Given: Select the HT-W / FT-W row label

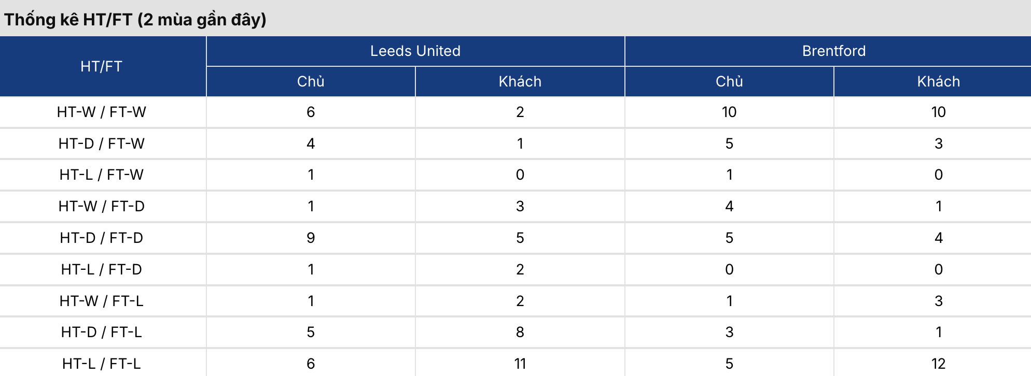Looking at the screenshot, I should (x=102, y=112).
